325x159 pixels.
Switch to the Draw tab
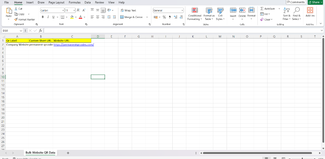41,3
